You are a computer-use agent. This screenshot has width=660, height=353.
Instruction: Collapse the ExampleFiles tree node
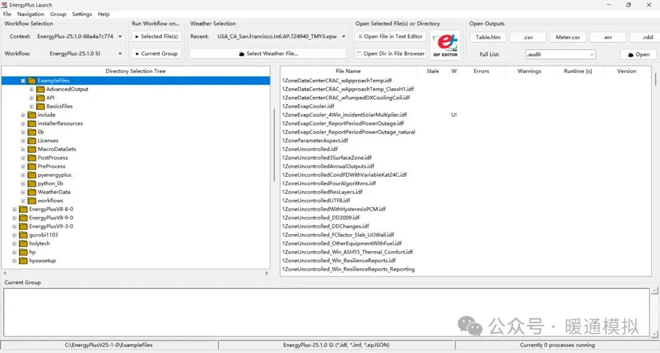point(23,80)
